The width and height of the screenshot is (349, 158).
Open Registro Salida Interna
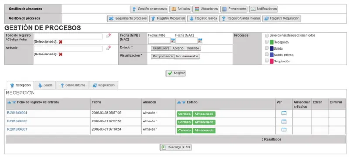click(x=240, y=18)
